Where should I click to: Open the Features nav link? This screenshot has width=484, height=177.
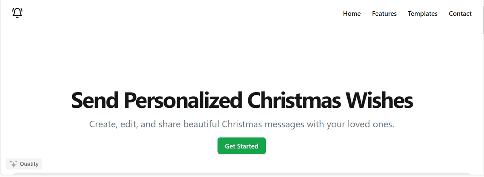[x=384, y=14]
